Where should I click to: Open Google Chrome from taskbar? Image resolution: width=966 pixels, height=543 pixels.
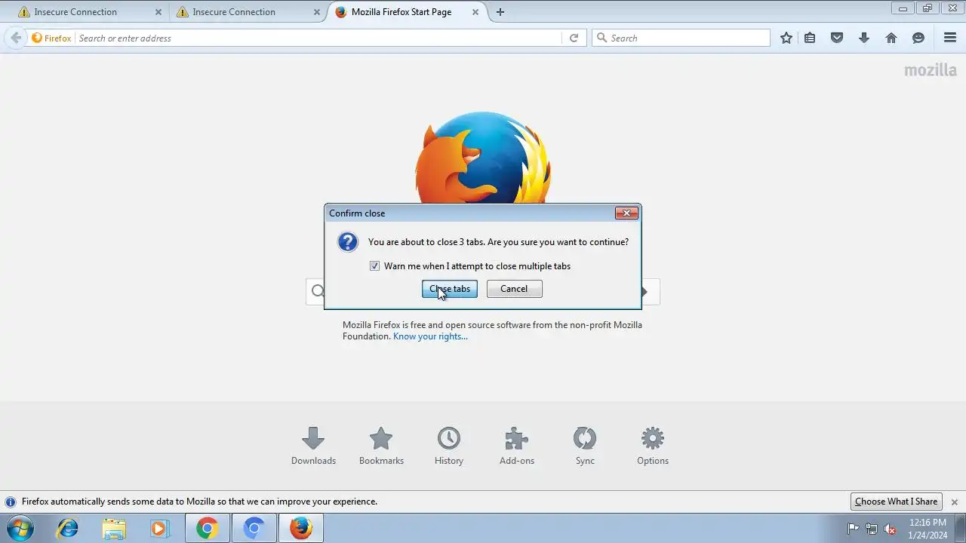207,528
